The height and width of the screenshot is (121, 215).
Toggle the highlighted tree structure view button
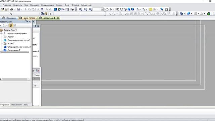[11, 26]
